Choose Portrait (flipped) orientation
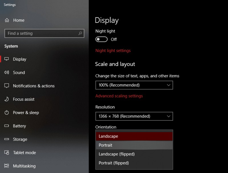 coord(134,163)
